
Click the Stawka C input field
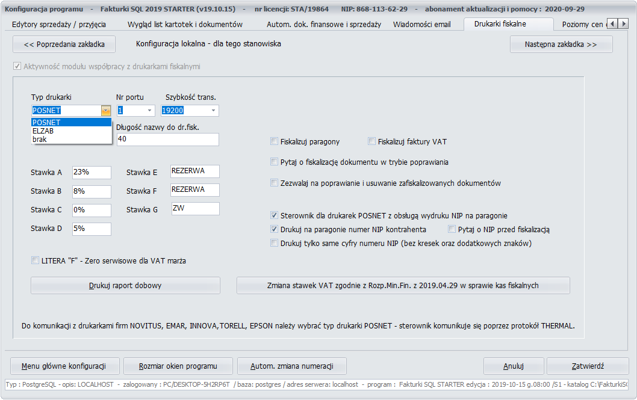(92, 210)
